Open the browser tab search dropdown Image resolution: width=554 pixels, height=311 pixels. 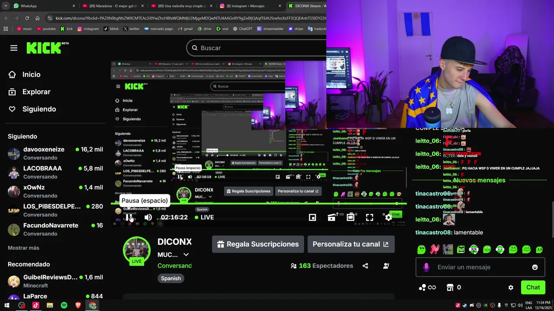tap(6, 6)
